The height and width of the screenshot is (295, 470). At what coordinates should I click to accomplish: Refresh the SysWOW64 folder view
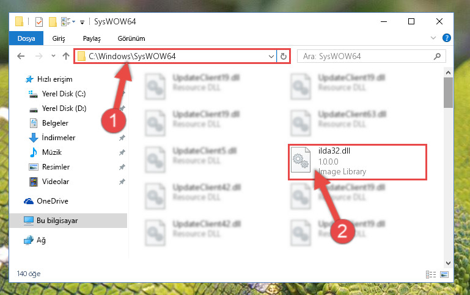tap(283, 56)
